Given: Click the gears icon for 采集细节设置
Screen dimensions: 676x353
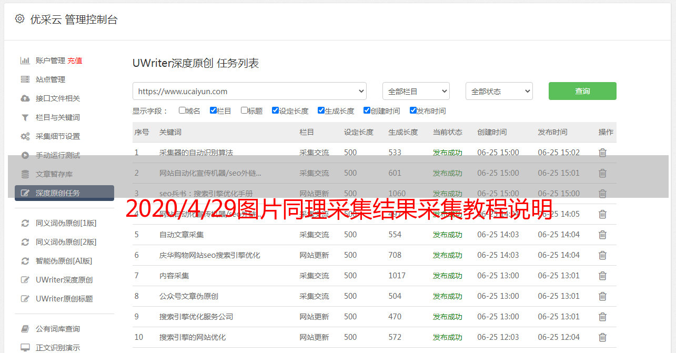Looking at the screenshot, I should (x=25, y=136).
